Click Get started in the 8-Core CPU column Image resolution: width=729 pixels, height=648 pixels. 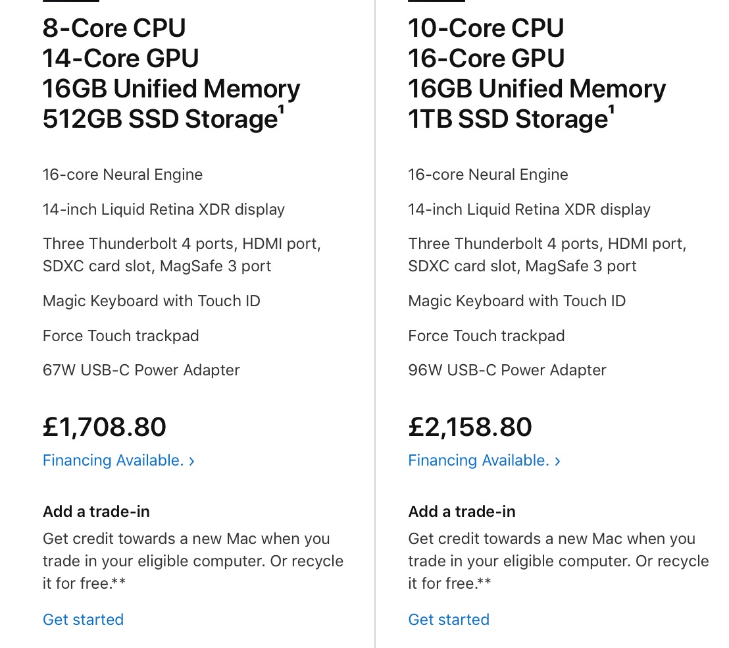point(83,620)
